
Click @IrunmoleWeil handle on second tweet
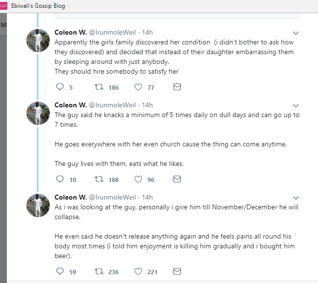pos(112,105)
